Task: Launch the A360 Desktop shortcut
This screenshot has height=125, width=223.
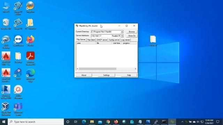Action: [x=6, y=42]
